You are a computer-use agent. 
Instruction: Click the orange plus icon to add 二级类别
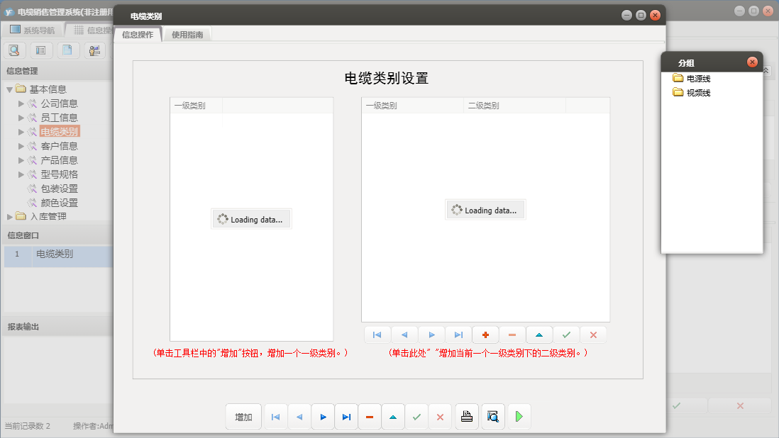[485, 334]
